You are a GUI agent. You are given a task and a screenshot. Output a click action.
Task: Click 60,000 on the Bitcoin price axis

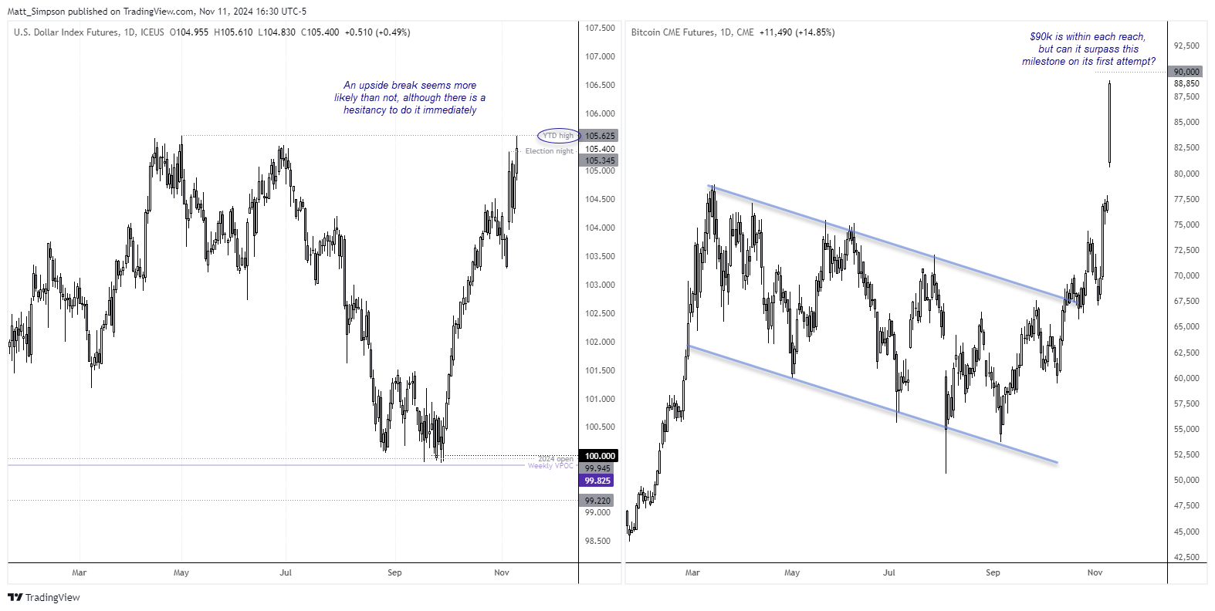point(1186,378)
